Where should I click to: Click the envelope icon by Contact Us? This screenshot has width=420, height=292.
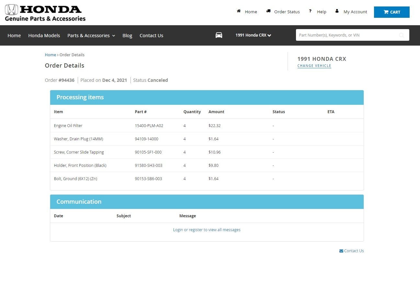pos(341,251)
